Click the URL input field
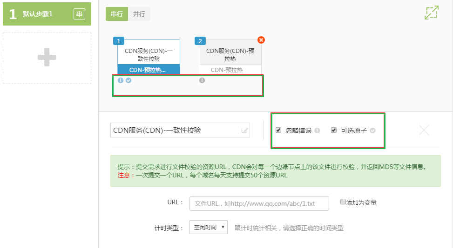Viewport: 453px width, 248px height. point(259,203)
